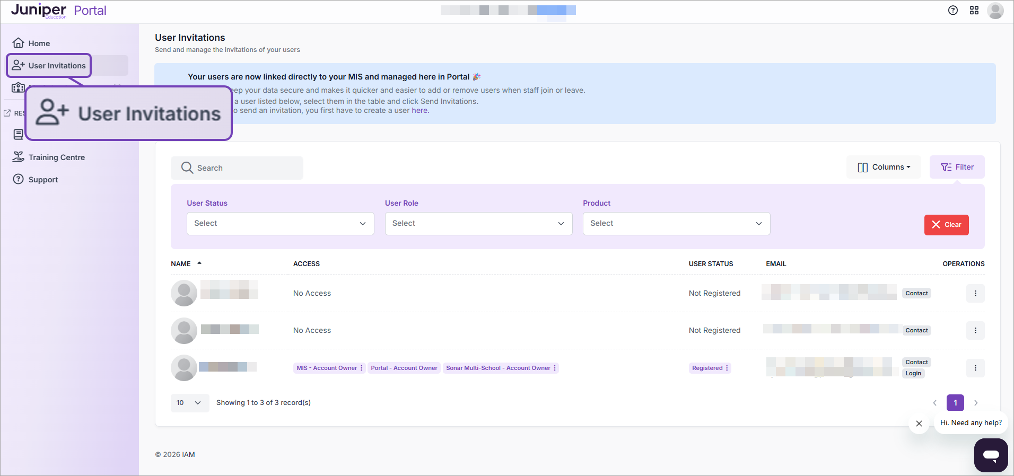Open Support in the sidebar

click(x=43, y=180)
